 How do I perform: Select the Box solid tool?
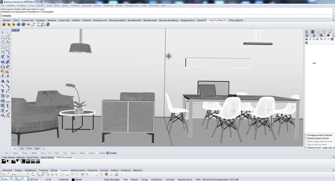click(3, 62)
